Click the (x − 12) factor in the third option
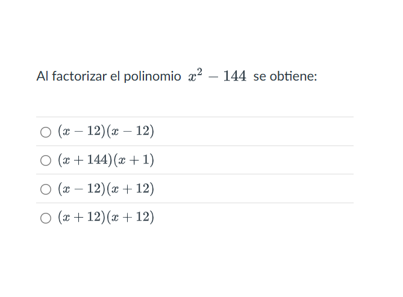 (x=81, y=189)
